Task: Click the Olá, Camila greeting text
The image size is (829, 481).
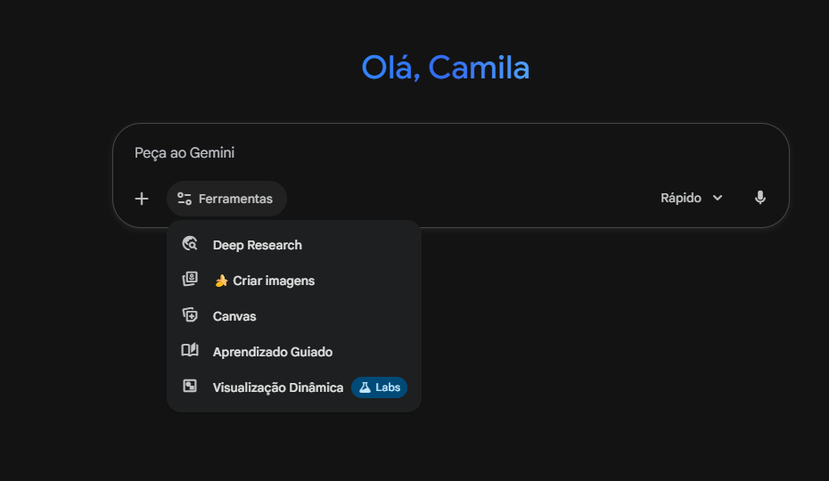Action: coord(446,68)
